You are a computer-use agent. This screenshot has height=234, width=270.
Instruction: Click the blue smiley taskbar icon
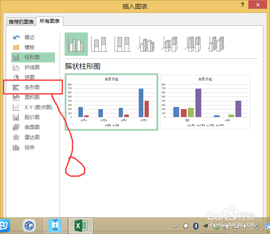(5, 226)
